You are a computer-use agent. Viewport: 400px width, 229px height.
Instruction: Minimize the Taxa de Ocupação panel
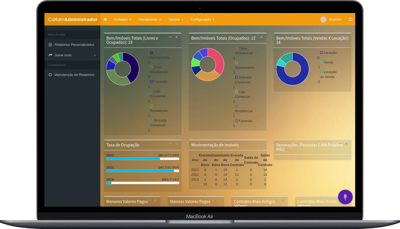pos(170,144)
